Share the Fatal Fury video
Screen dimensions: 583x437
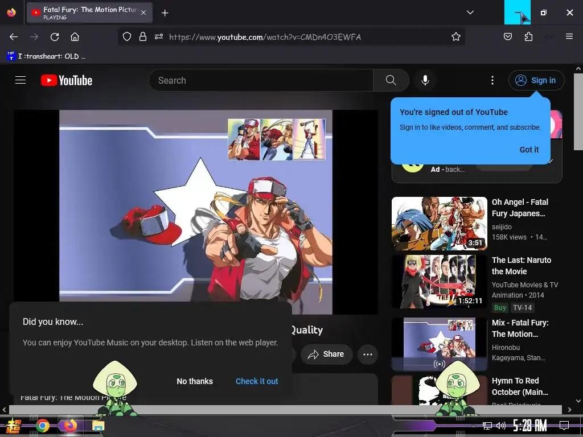tap(326, 354)
